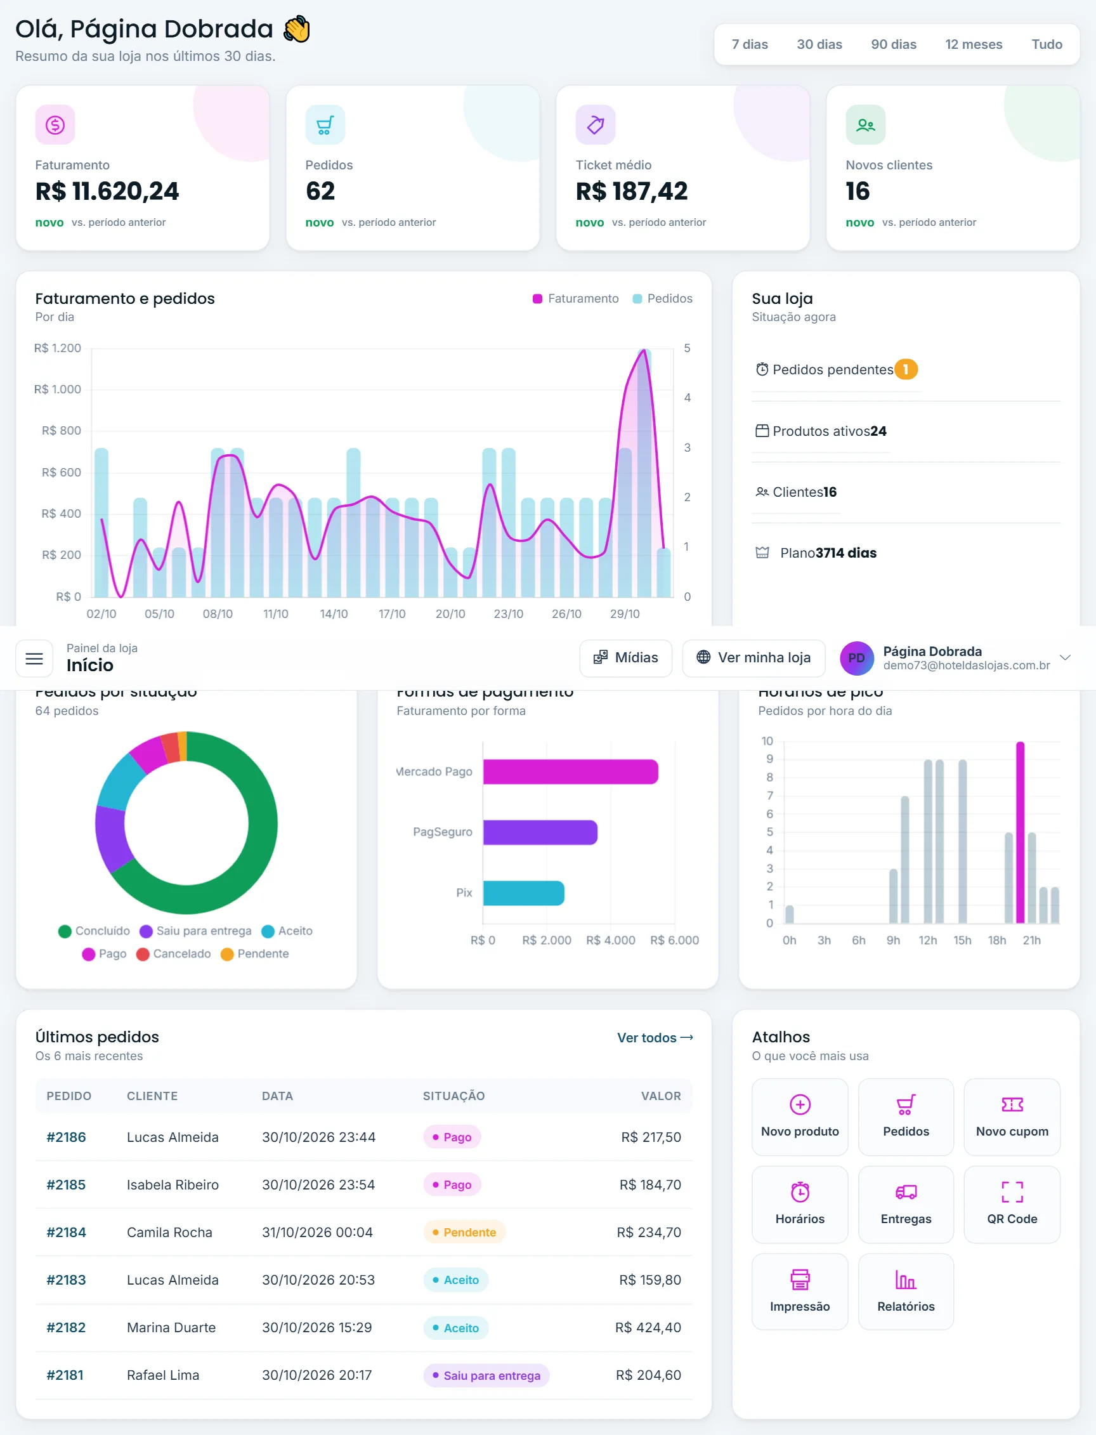Toggle Cancelado in donut legend

click(173, 954)
